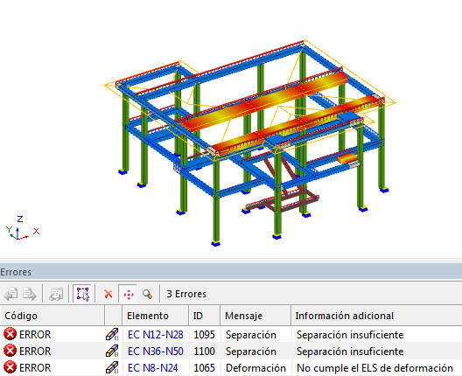Click the Mensaje column header
Viewport: 462px width, 376px height.
coord(255,316)
